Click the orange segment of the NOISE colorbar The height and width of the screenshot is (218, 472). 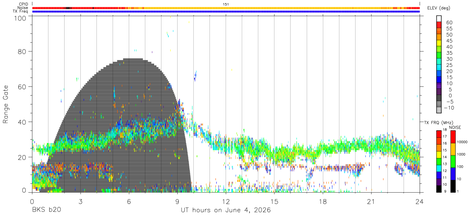tap(453, 149)
